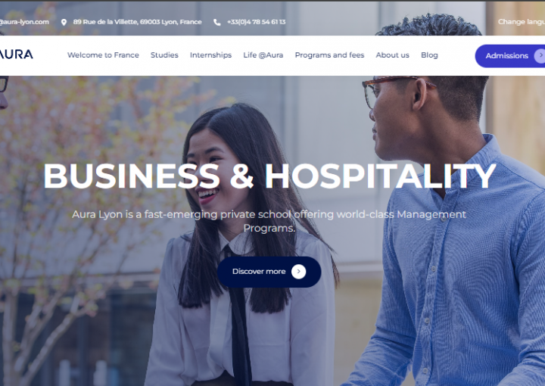Open the Internships menu item
This screenshot has height=386, width=545.
tap(210, 55)
